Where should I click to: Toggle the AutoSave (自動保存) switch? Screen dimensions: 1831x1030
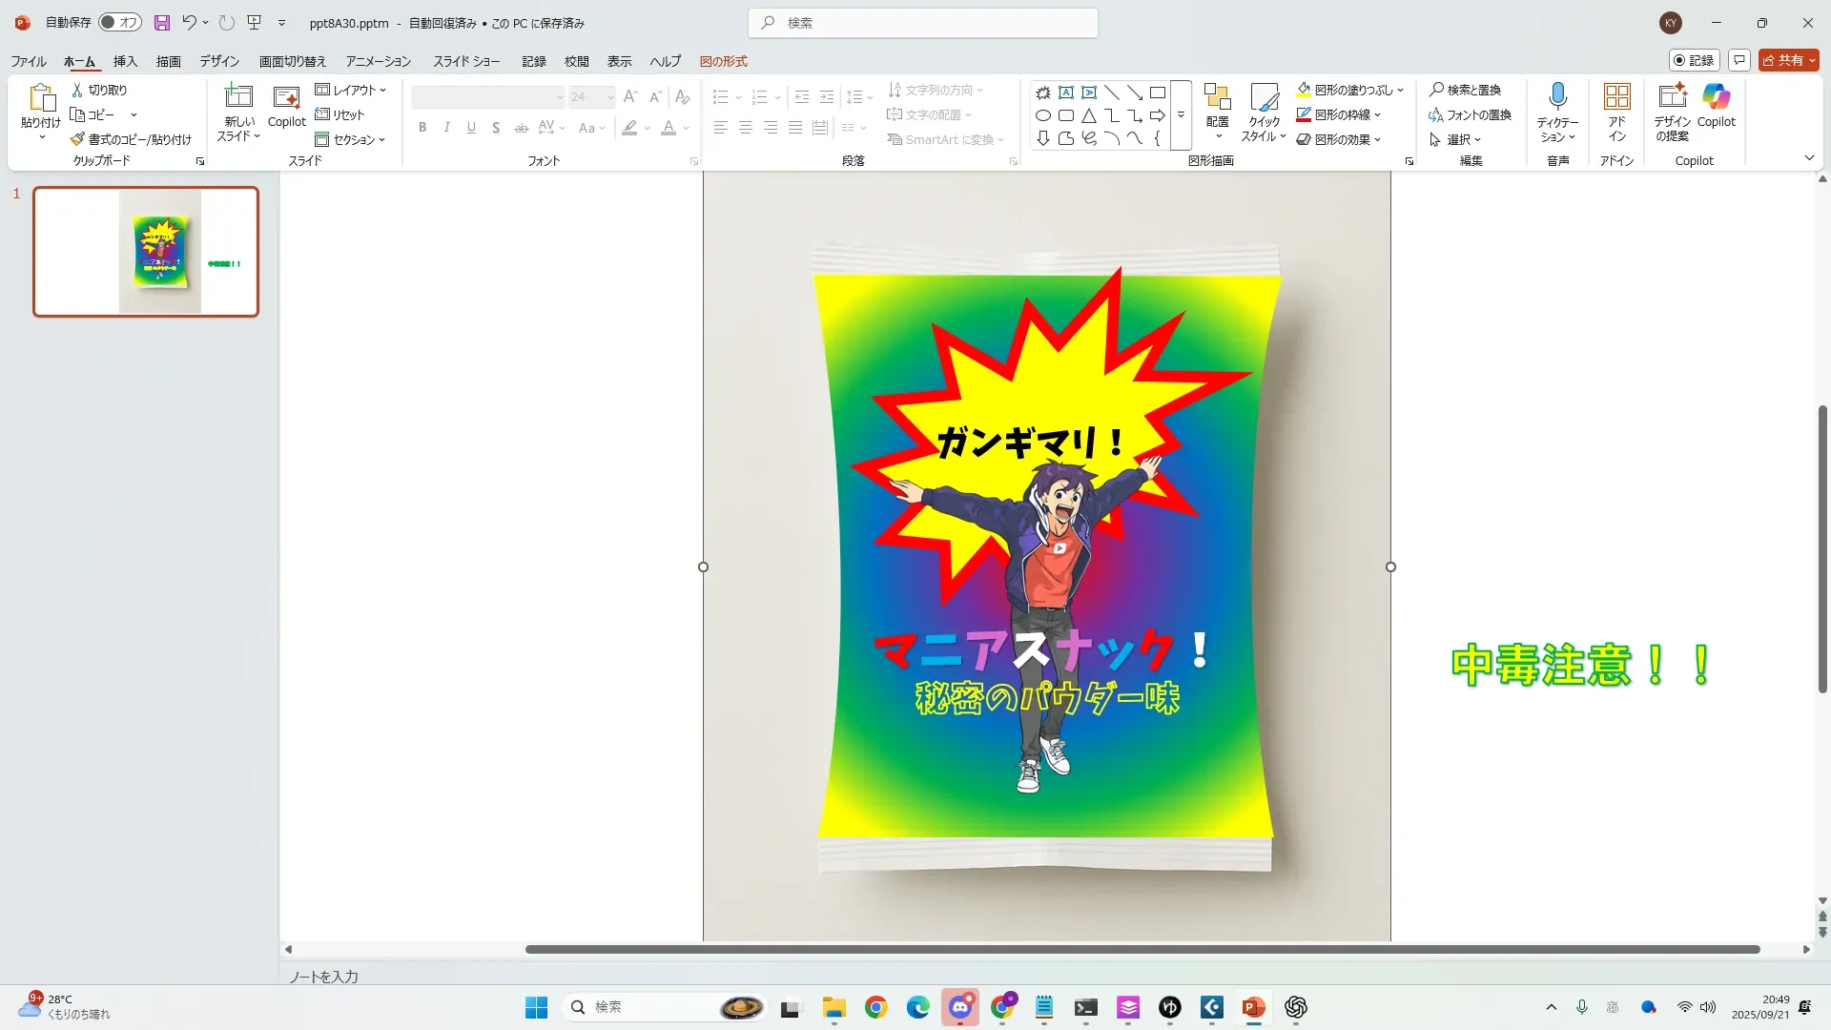click(120, 22)
